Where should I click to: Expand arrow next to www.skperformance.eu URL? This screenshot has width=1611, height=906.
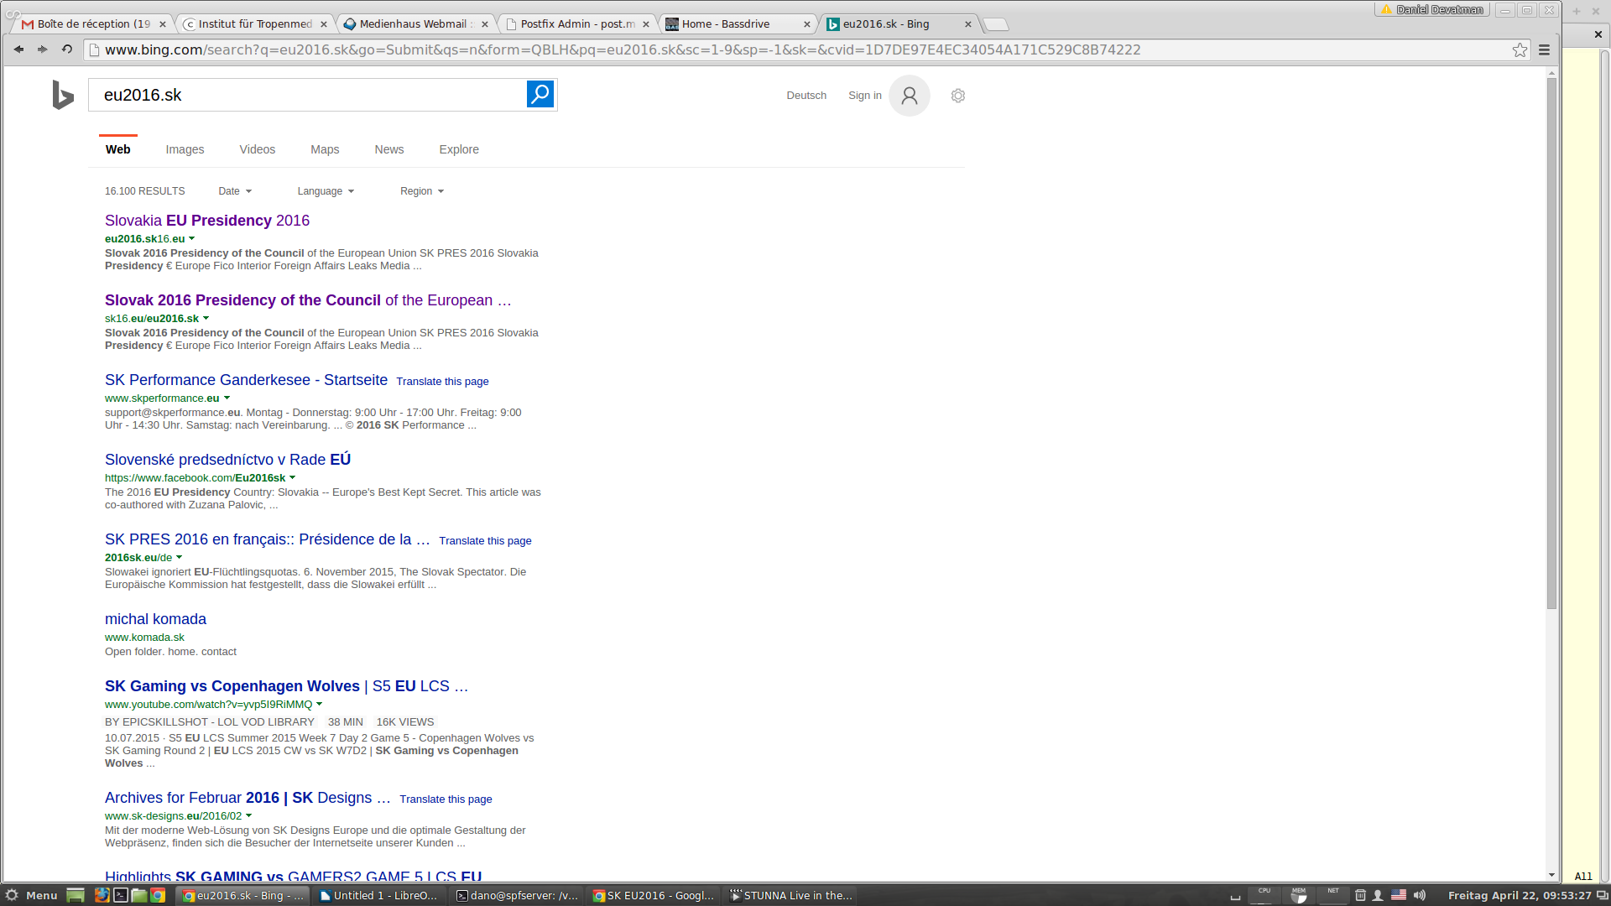(227, 398)
